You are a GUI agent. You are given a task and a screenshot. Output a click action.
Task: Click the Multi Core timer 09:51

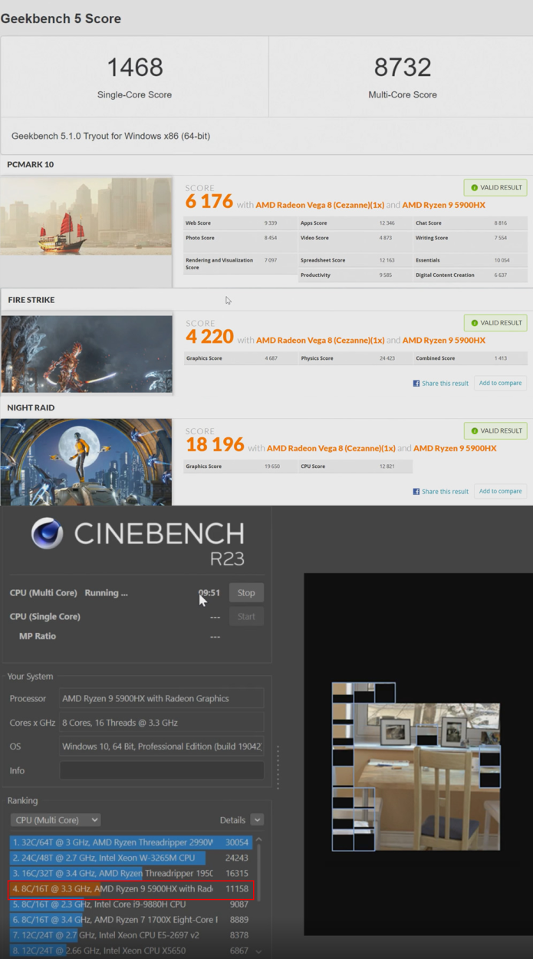tap(209, 592)
